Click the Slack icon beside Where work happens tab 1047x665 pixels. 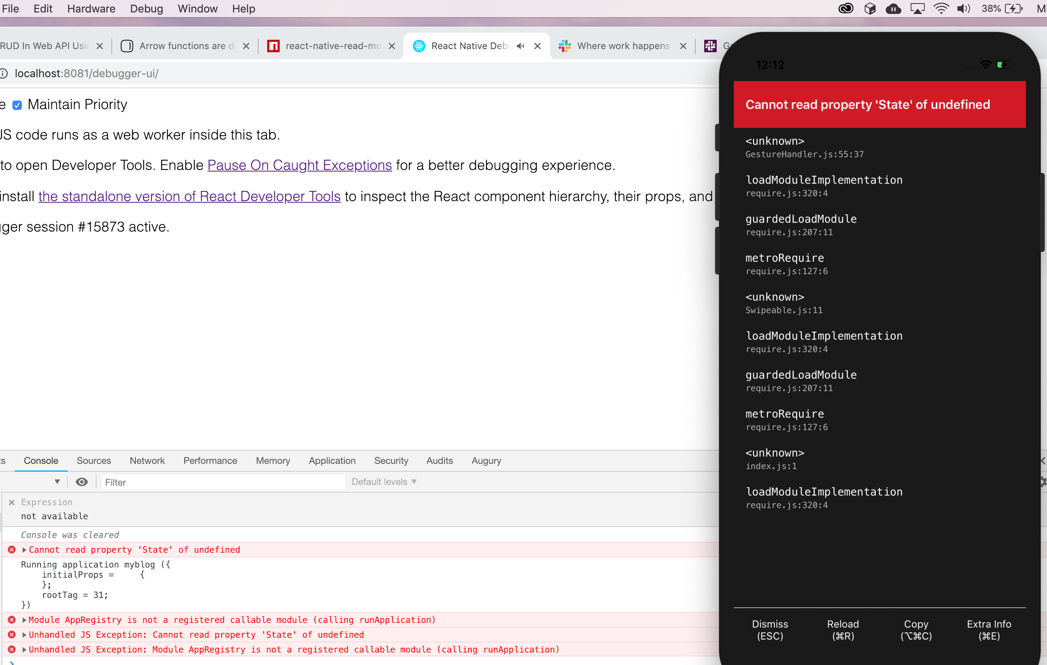pos(564,46)
